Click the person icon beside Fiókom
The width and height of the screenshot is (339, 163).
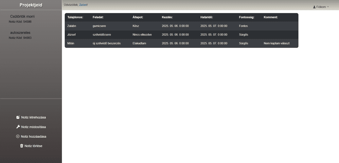tap(314, 7)
